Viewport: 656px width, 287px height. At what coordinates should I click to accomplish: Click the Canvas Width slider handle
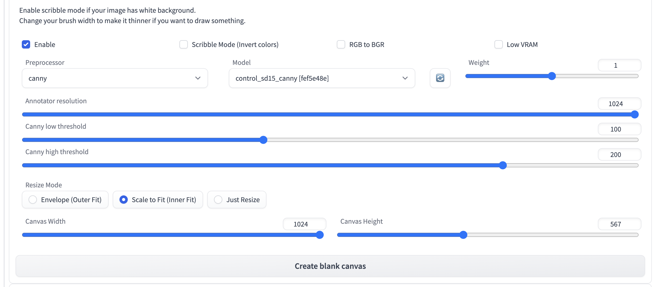click(320, 235)
